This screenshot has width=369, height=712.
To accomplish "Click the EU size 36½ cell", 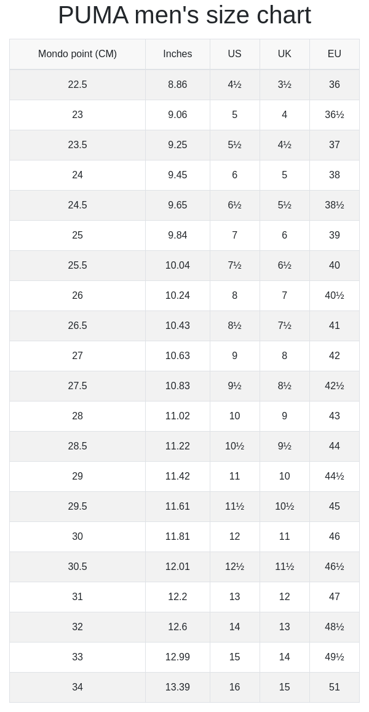I will (x=335, y=115).
